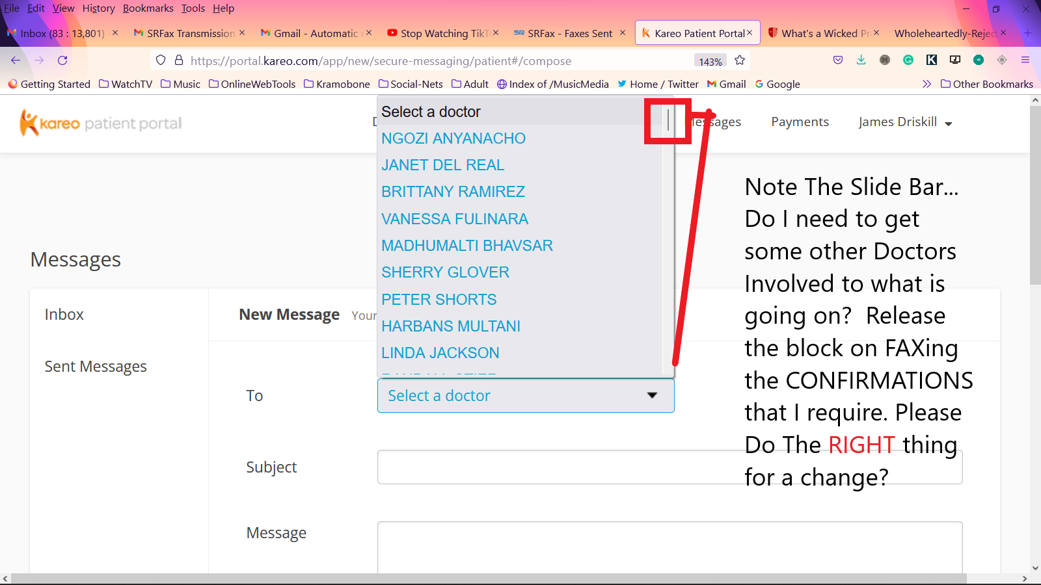
Task: Reset zoom via the 143% badge
Action: point(710,61)
